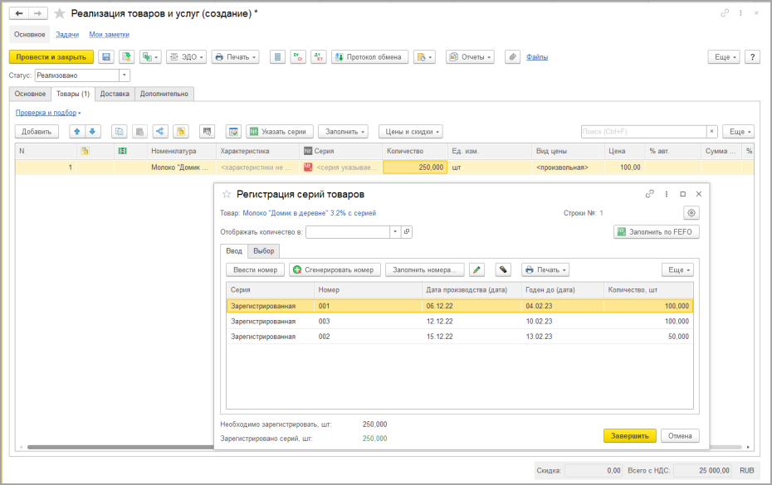Click in the Поиск (Ctrl+F) search field
This screenshot has height=485, width=772.
click(644, 131)
